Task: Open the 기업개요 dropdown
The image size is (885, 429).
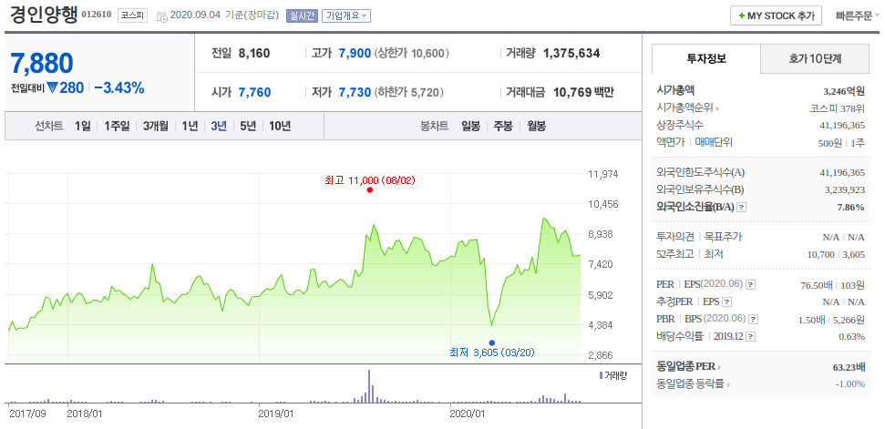Action: [x=346, y=15]
